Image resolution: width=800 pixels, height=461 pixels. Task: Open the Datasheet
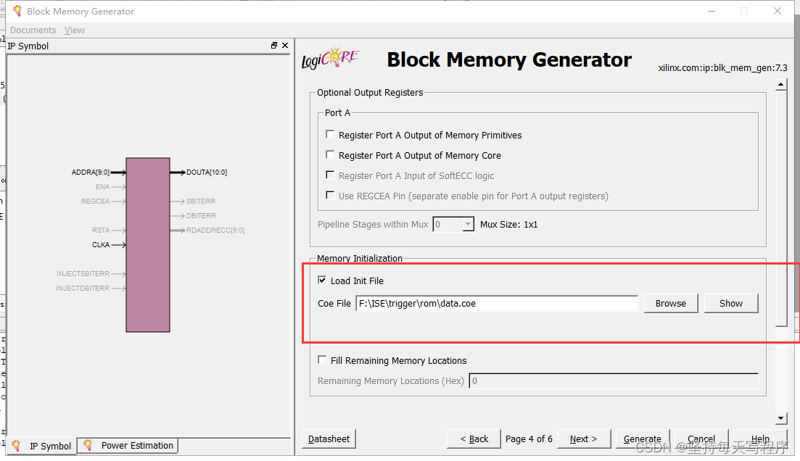329,439
